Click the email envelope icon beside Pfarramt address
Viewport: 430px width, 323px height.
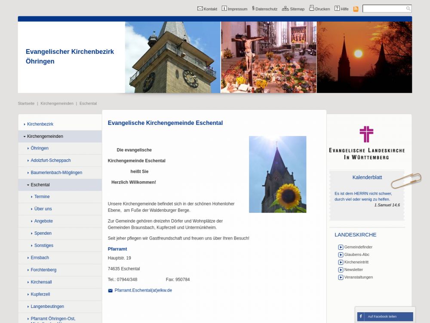[110, 291]
